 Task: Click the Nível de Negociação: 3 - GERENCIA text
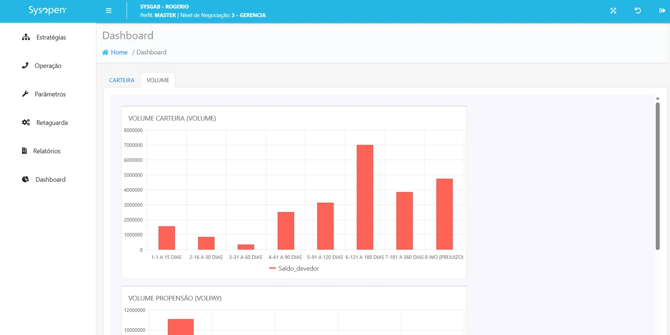tap(223, 15)
